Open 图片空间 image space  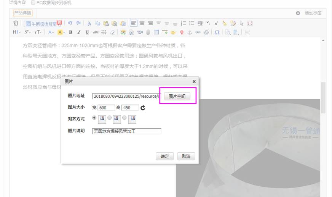177,96
